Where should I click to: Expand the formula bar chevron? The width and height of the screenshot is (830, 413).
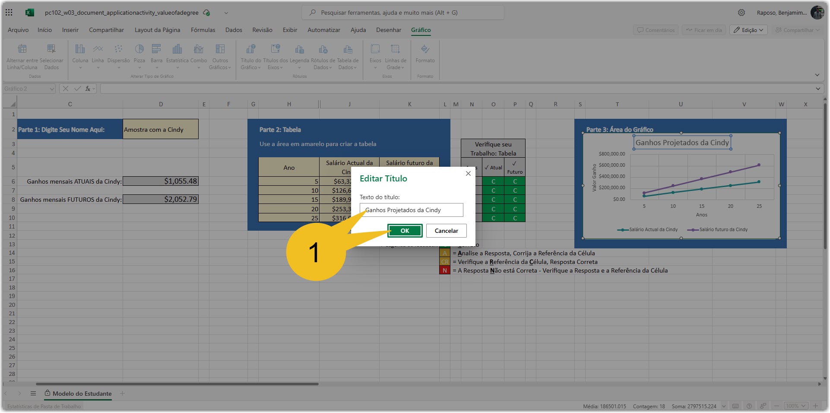coord(818,89)
